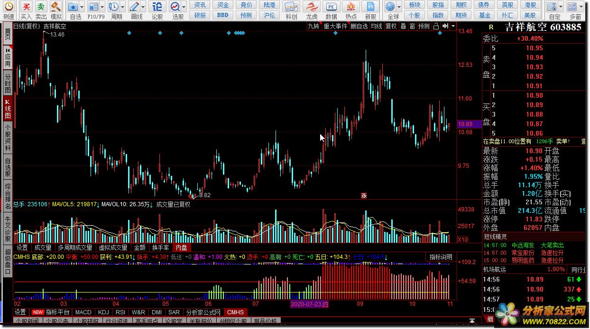The image size is (590, 329).
Task: Click the 全球 globe icon
Action: click(x=390, y=7)
